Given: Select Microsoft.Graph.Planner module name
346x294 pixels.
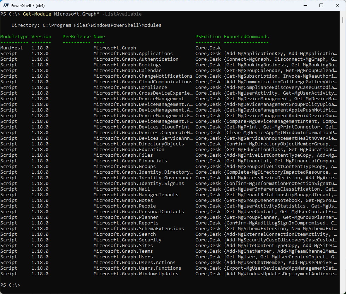Looking at the screenshot, I should coord(126,217).
